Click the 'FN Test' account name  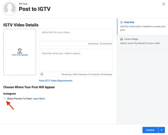coord(23,4)
